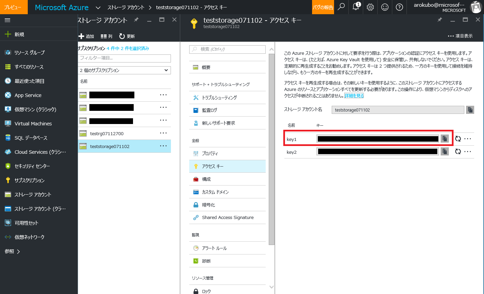This screenshot has height=294, width=484.
Task: Open the Microsoft Azure dropdown chevron
Action: pyautogui.click(x=98, y=7)
